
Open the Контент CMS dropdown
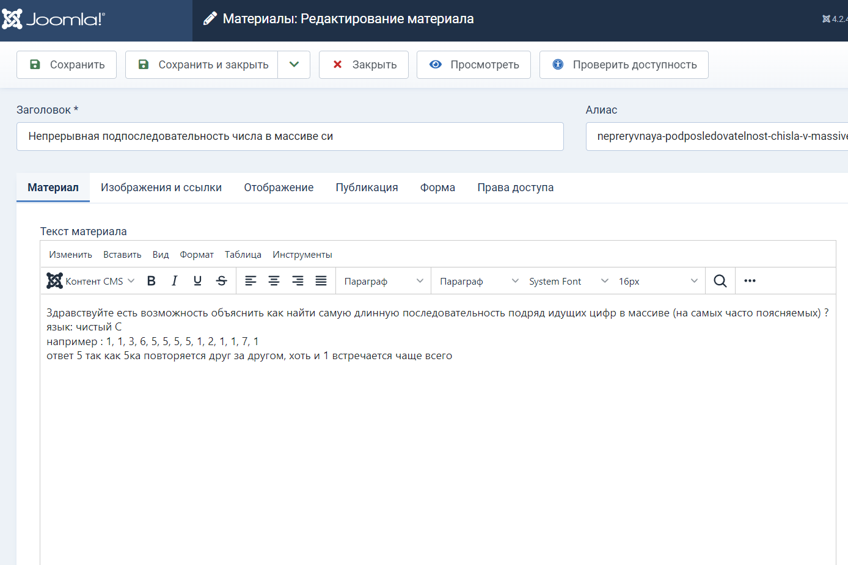pos(91,281)
